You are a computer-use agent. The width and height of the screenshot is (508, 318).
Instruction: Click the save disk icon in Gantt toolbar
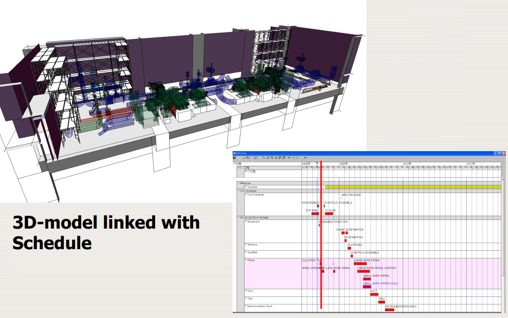(234, 158)
